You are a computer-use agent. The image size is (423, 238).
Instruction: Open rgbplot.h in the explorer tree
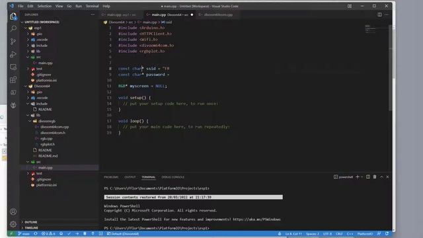pos(47,144)
